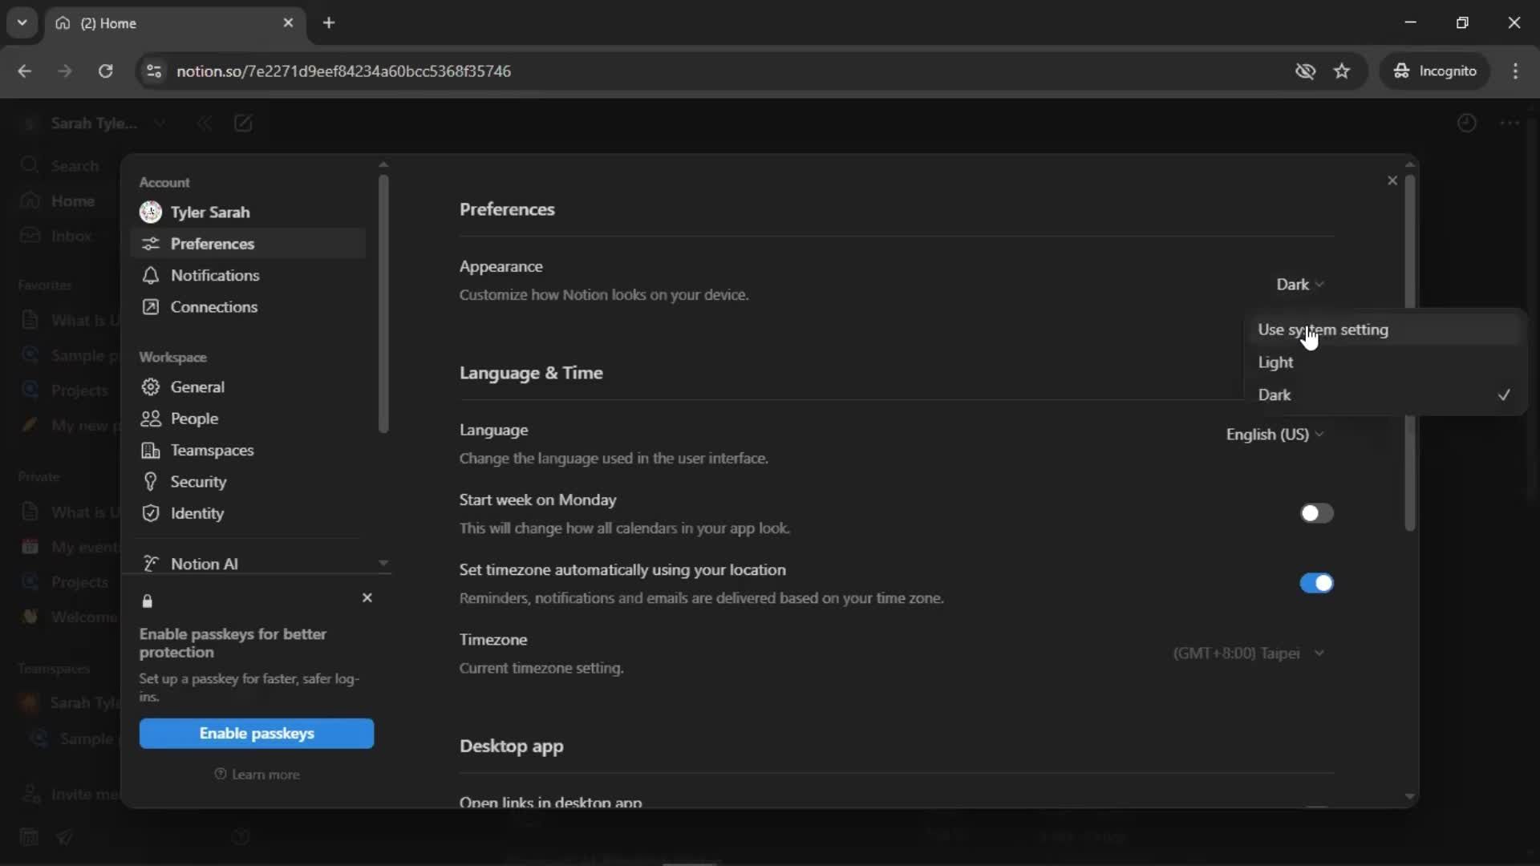1540x866 pixels.
Task: Open site information icon in address bar
Action: coord(154,71)
